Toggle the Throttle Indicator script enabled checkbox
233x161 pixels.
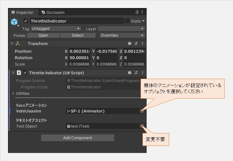(x=25, y=73)
